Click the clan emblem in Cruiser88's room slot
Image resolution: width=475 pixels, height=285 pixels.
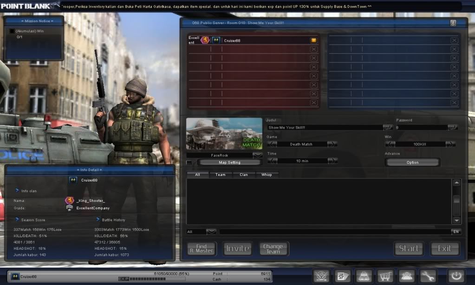pos(205,40)
